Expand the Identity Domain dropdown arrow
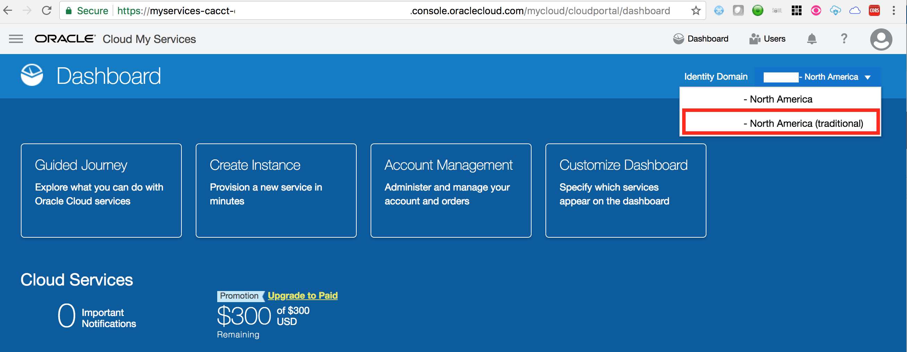This screenshot has width=907, height=352. point(867,77)
